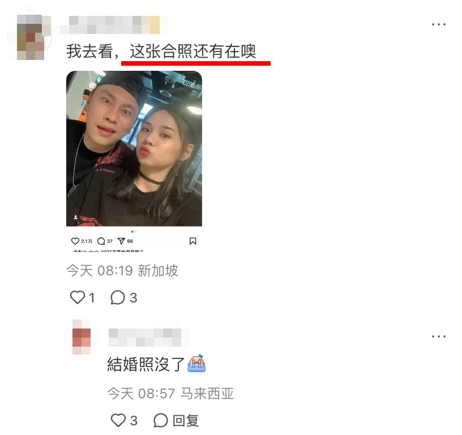Click the bookmark icon under the photo

click(x=192, y=241)
